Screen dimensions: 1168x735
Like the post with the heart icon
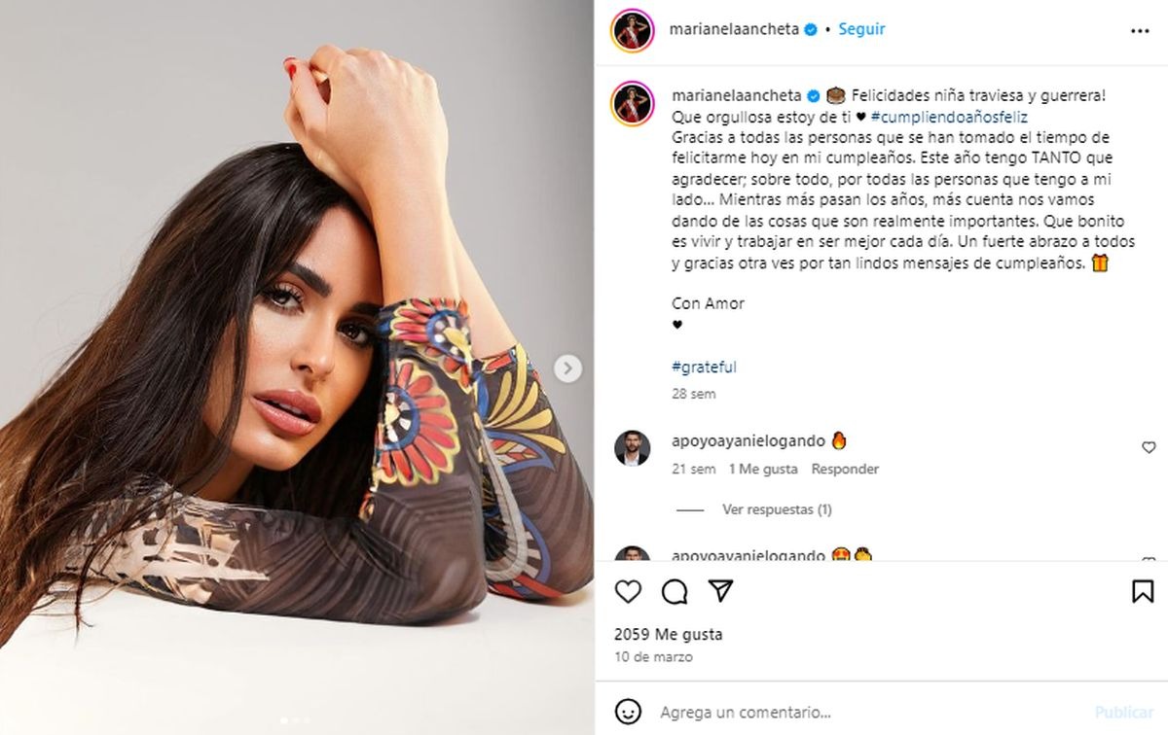click(629, 591)
